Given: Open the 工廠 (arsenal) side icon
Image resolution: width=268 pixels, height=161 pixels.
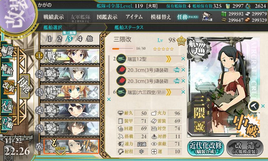Looking at the screenshot, I should [7, 123].
